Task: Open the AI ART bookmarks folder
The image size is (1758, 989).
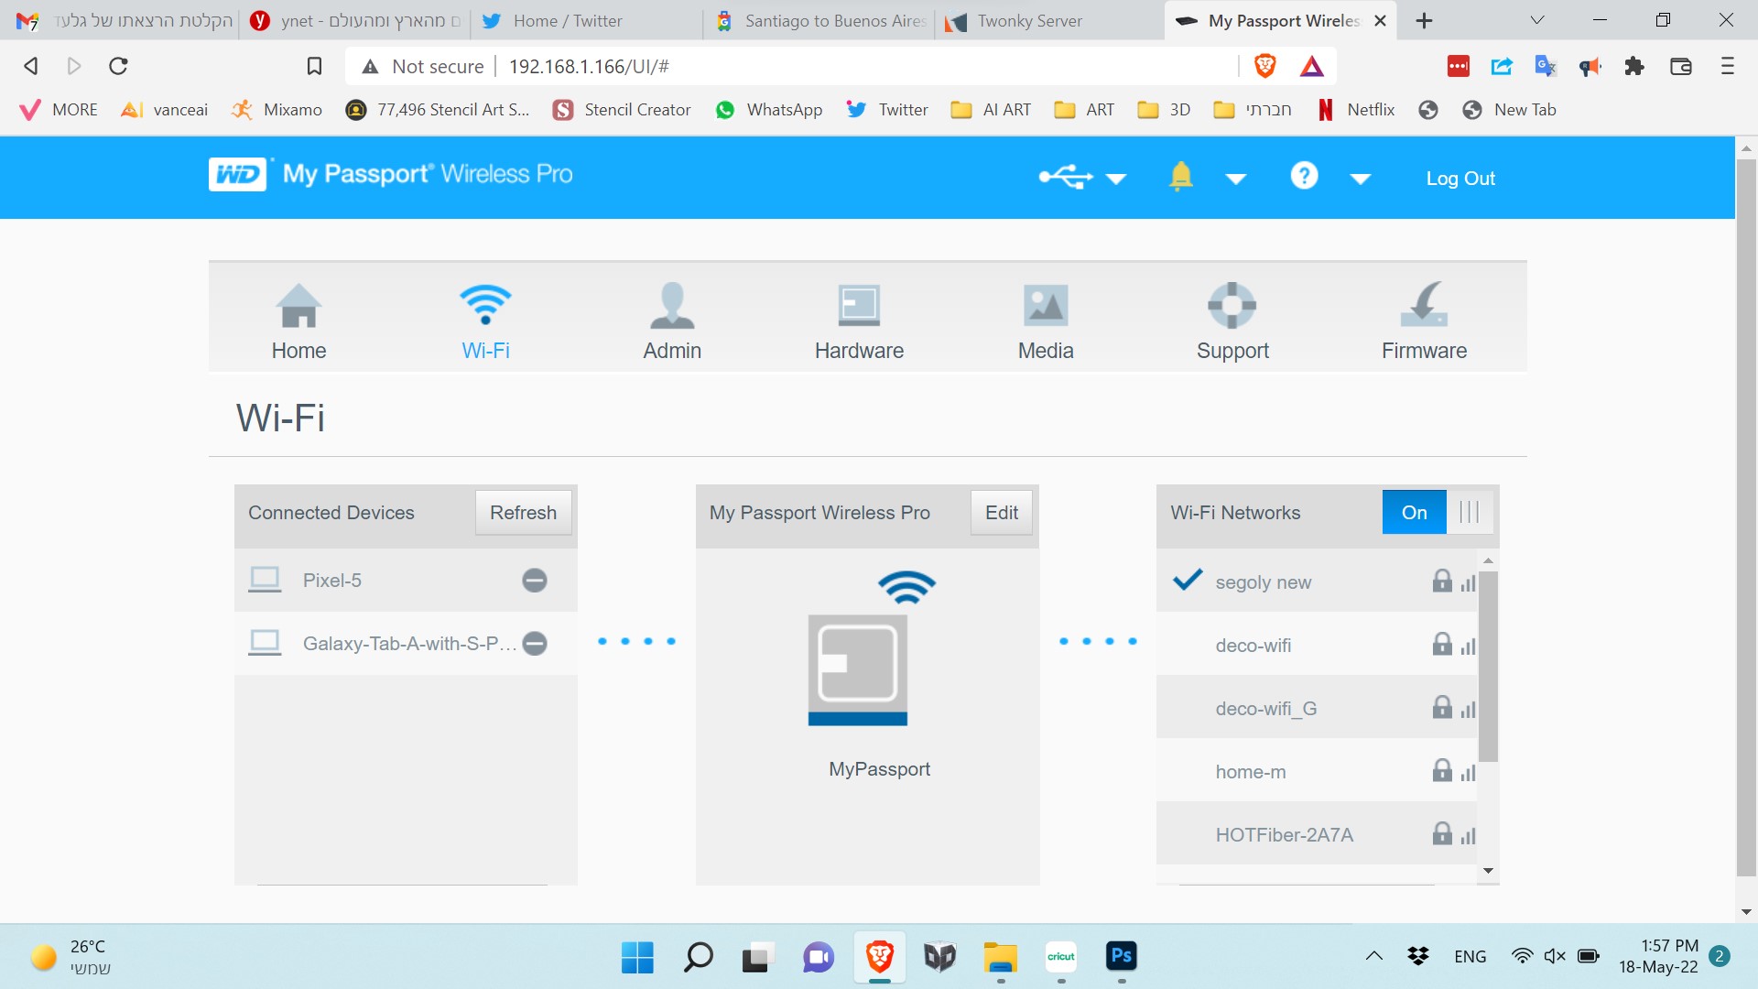Action: tap(991, 110)
